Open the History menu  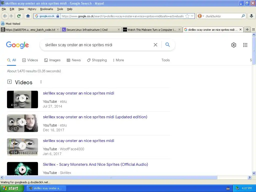click(x=32, y=9)
